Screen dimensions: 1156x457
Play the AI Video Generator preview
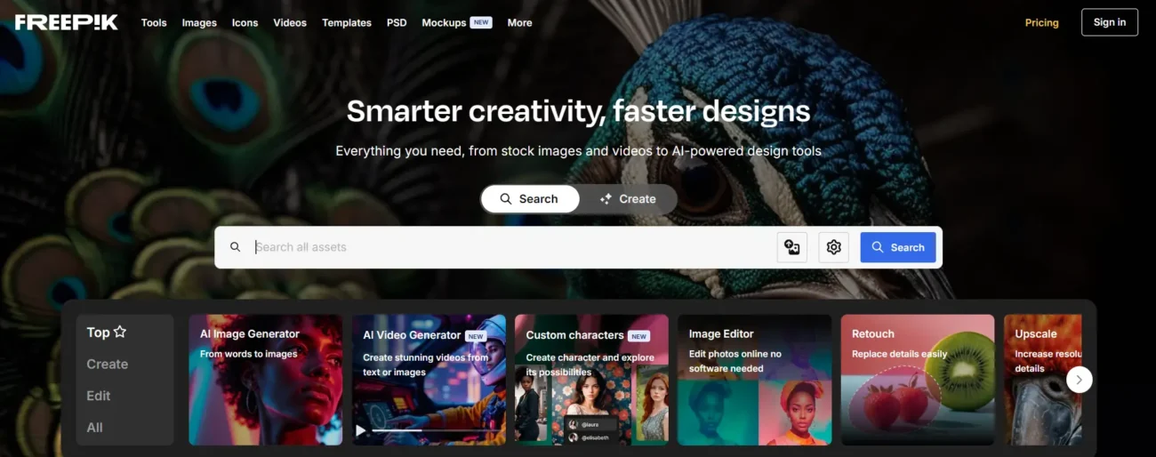coord(361,430)
